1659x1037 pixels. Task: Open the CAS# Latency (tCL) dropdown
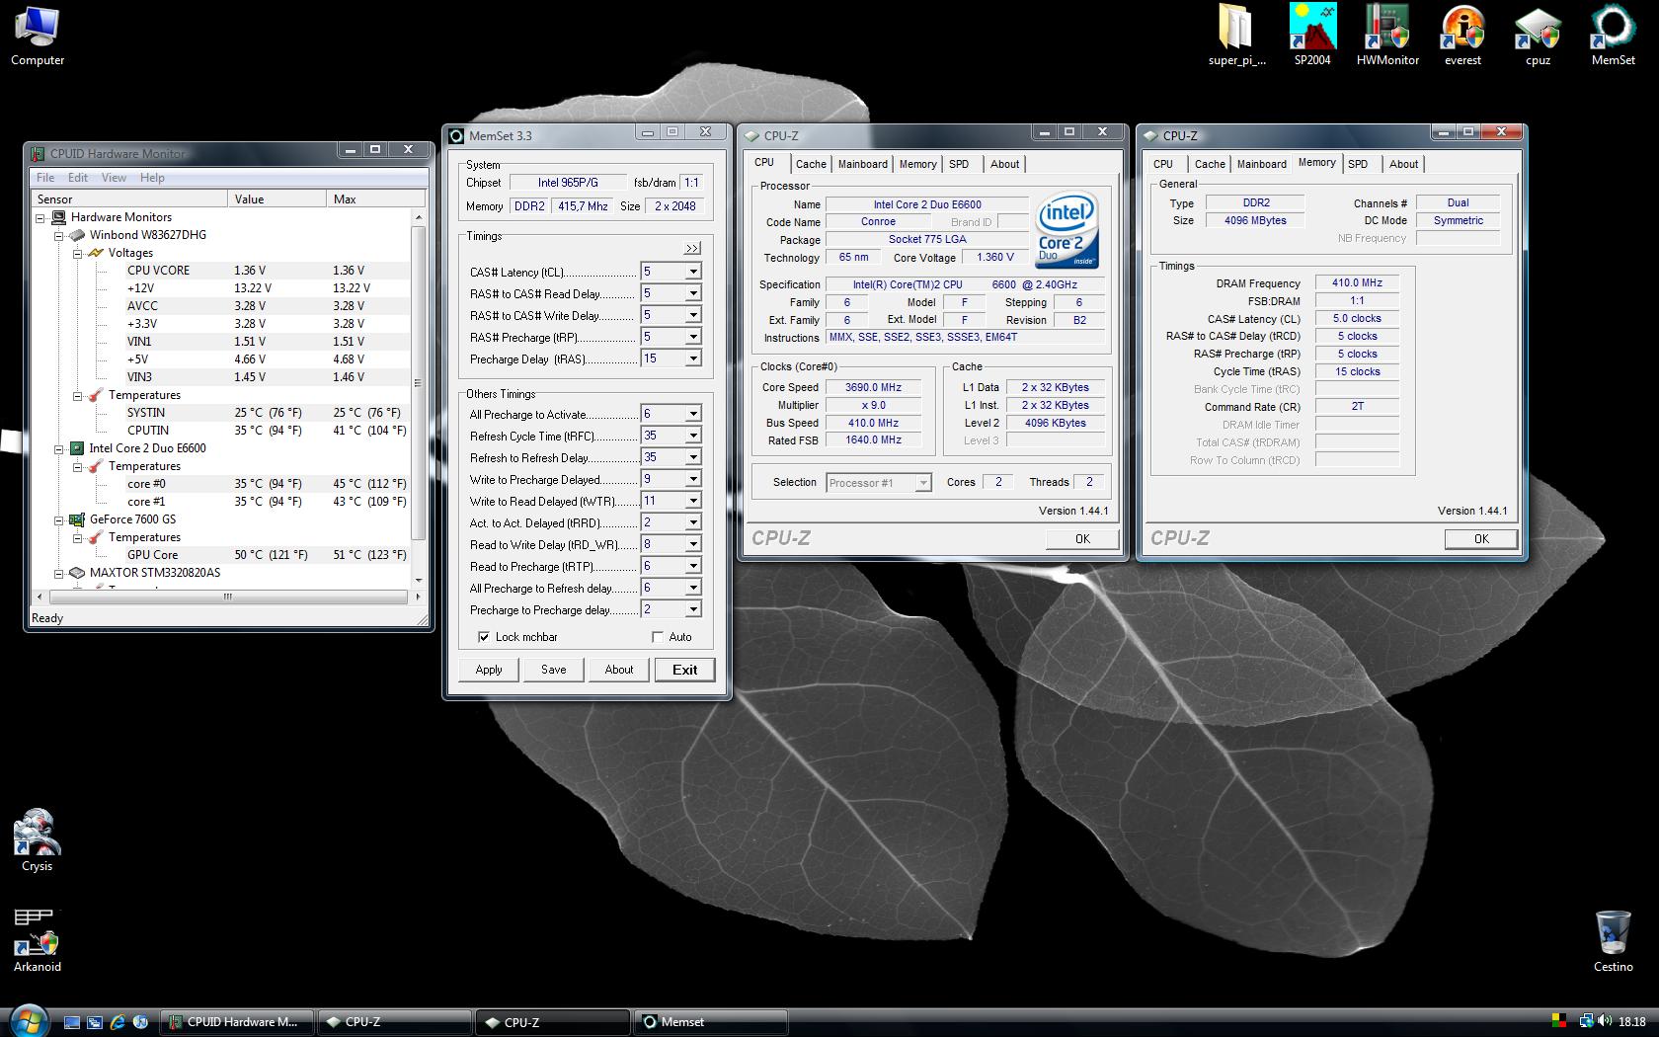pos(693,272)
